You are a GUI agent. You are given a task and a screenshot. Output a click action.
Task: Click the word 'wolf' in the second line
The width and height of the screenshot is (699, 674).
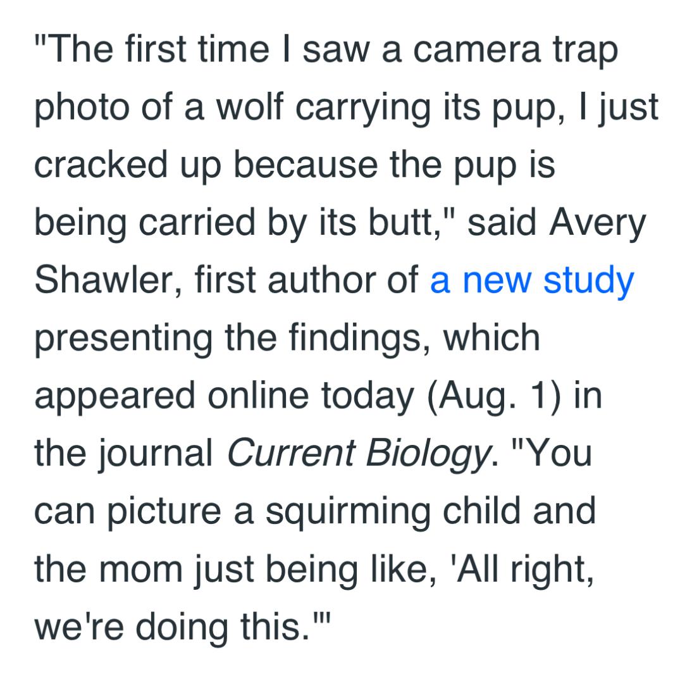pos(250,107)
